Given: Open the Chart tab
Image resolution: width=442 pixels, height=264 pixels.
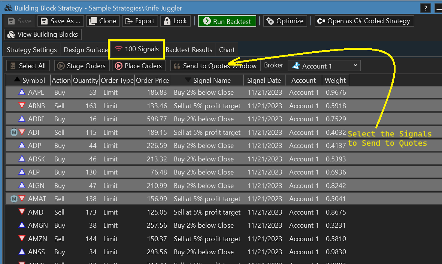Looking at the screenshot, I should coord(227,50).
